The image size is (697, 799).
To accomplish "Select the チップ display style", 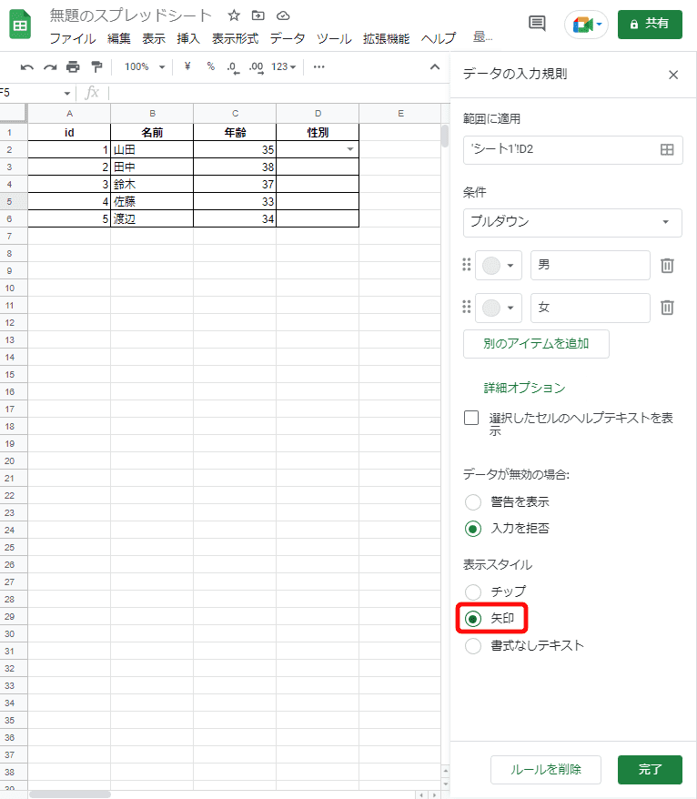I will (x=473, y=592).
